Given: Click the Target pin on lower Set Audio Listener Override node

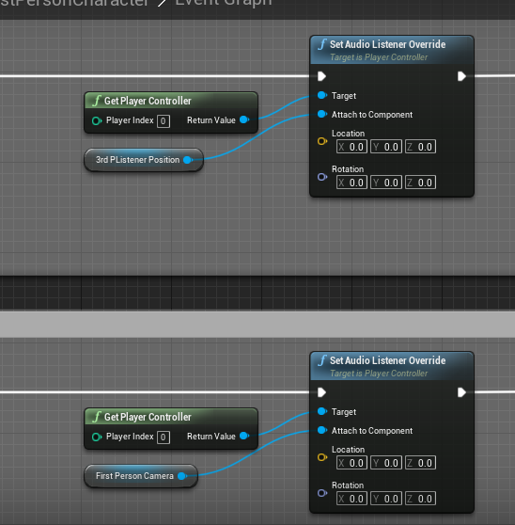Looking at the screenshot, I should point(322,411).
